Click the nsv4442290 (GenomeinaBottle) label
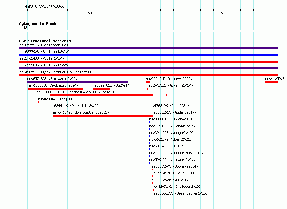 click(x=176, y=153)
